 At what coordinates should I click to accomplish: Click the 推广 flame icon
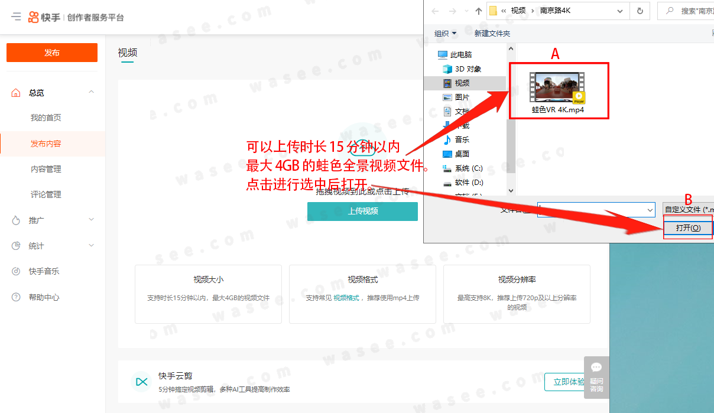click(x=16, y=220)
